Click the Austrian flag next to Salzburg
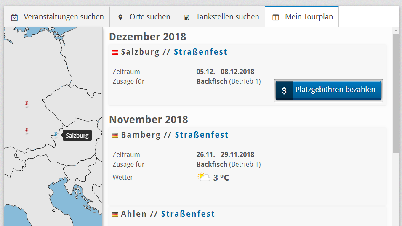The image size is (402, 226). (114, 53)
